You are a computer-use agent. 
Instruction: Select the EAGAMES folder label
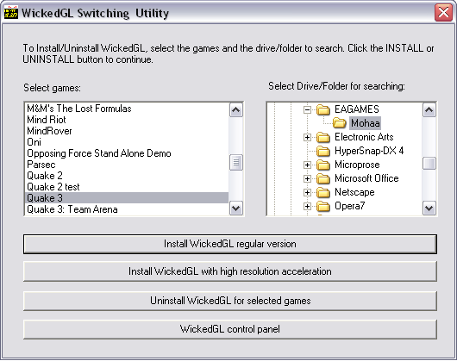pyautogui.click(x=357, y=109)
